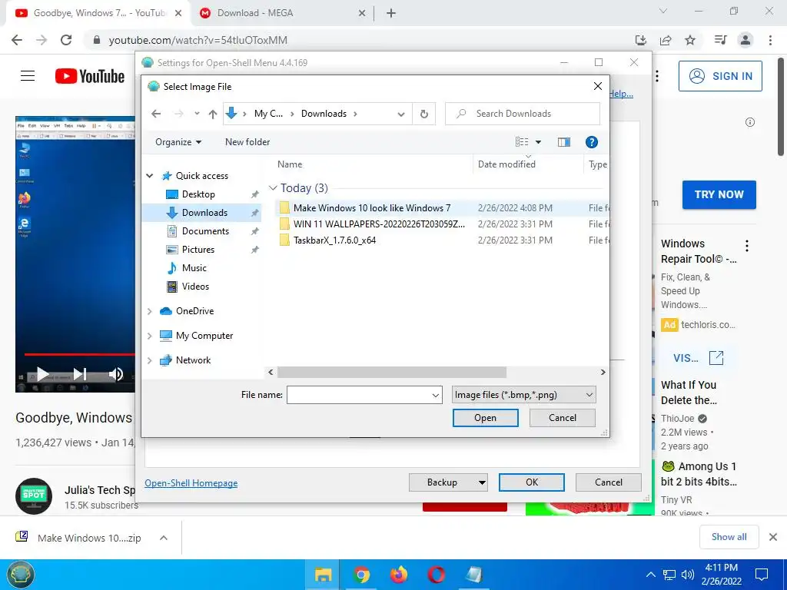
Task: Open Firefox from the taskbar
Action: [399, 575]
